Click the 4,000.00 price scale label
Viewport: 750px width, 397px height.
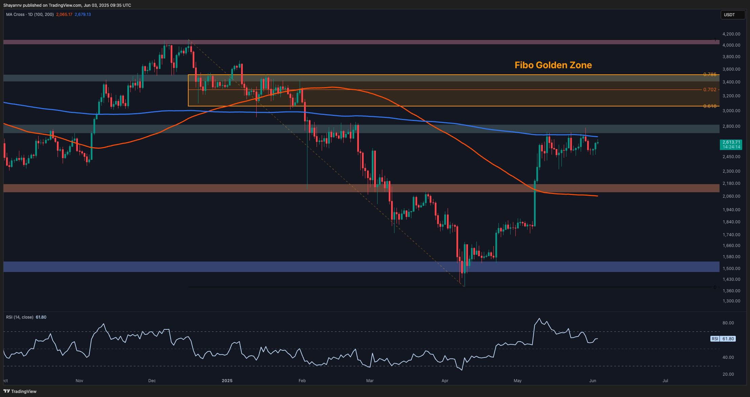pyautogui.click(x=731, y=45)
